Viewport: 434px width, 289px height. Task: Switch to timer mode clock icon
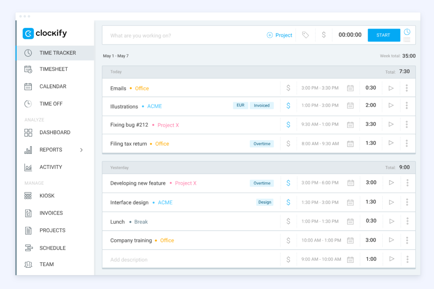click(x=407, y=32)
